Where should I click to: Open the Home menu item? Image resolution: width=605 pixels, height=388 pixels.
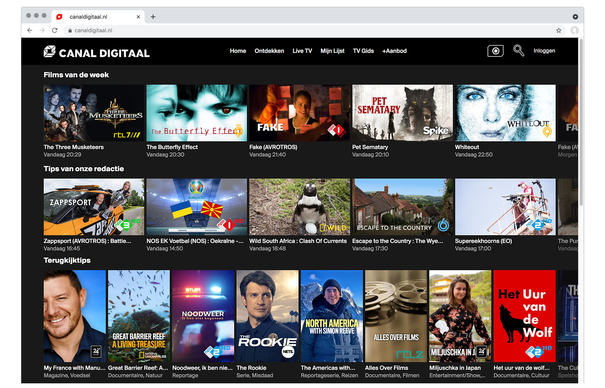click(238, 51)
